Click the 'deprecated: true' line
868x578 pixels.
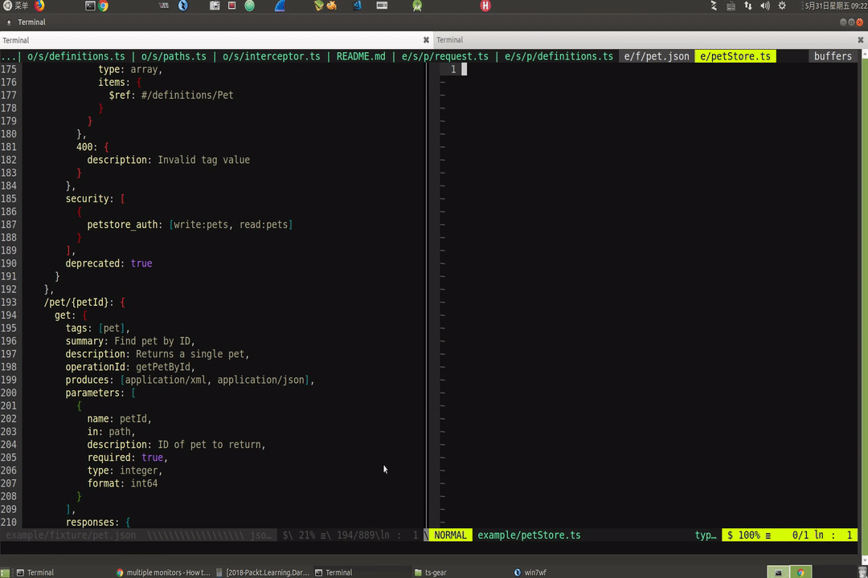[x=108, y=263]
